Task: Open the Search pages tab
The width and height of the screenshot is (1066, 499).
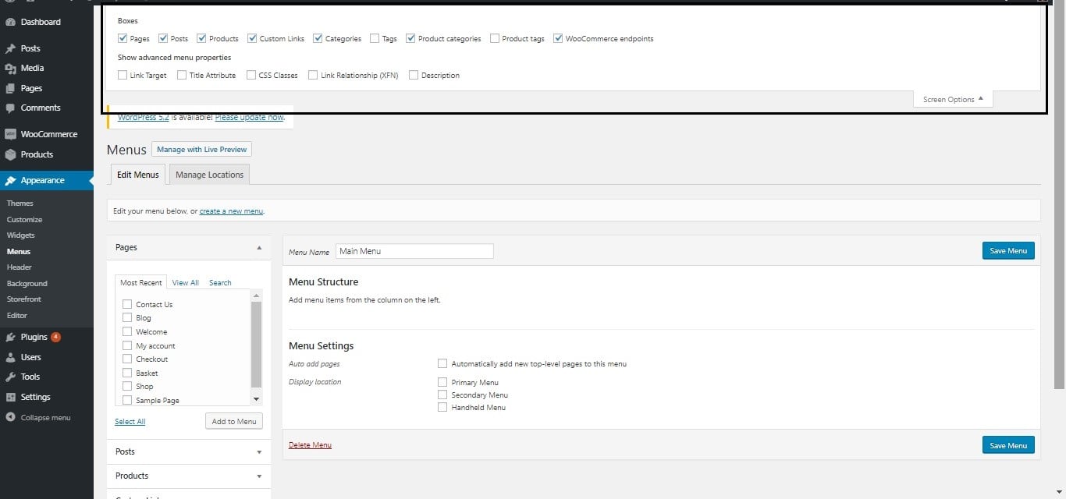Action: 220,282
